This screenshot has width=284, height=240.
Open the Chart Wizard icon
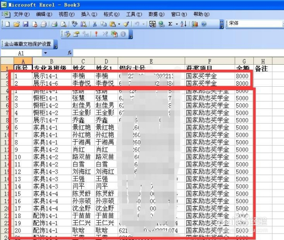[x=195, y=24]
